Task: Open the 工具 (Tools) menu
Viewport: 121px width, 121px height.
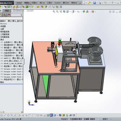Action: pyautogui.click(x=50, y=3)
